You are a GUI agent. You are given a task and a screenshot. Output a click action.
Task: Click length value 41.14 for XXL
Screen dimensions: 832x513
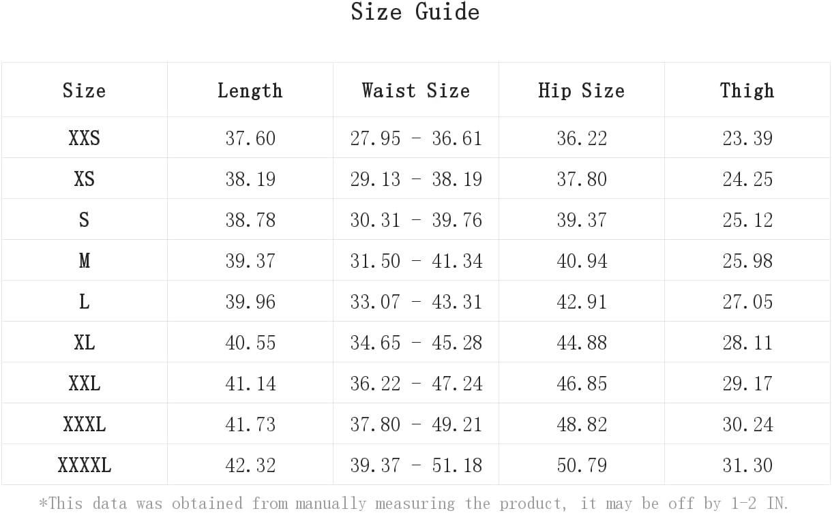pos(250,384)
